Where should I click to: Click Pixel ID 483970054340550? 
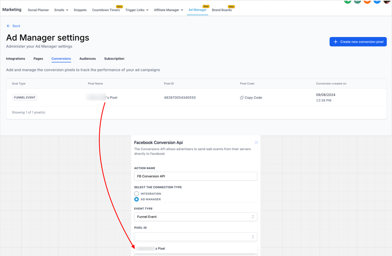click(180, 97)
